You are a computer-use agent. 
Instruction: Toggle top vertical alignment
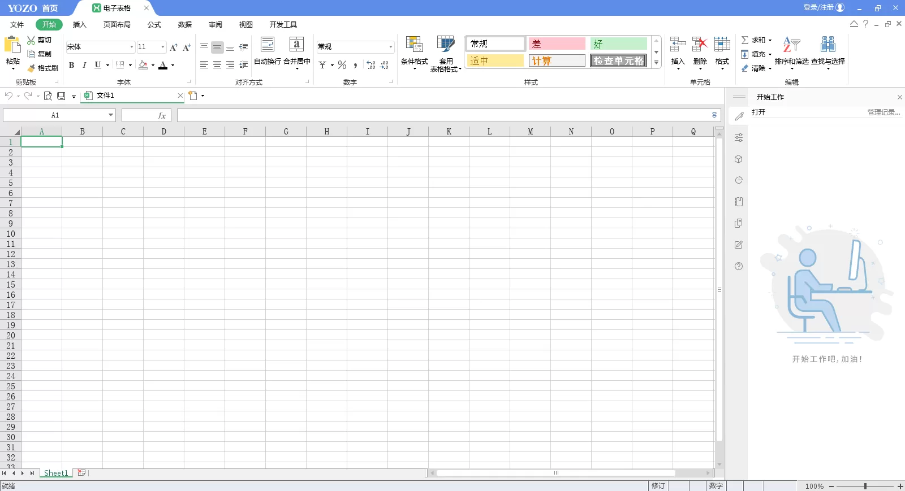[204, 47]
